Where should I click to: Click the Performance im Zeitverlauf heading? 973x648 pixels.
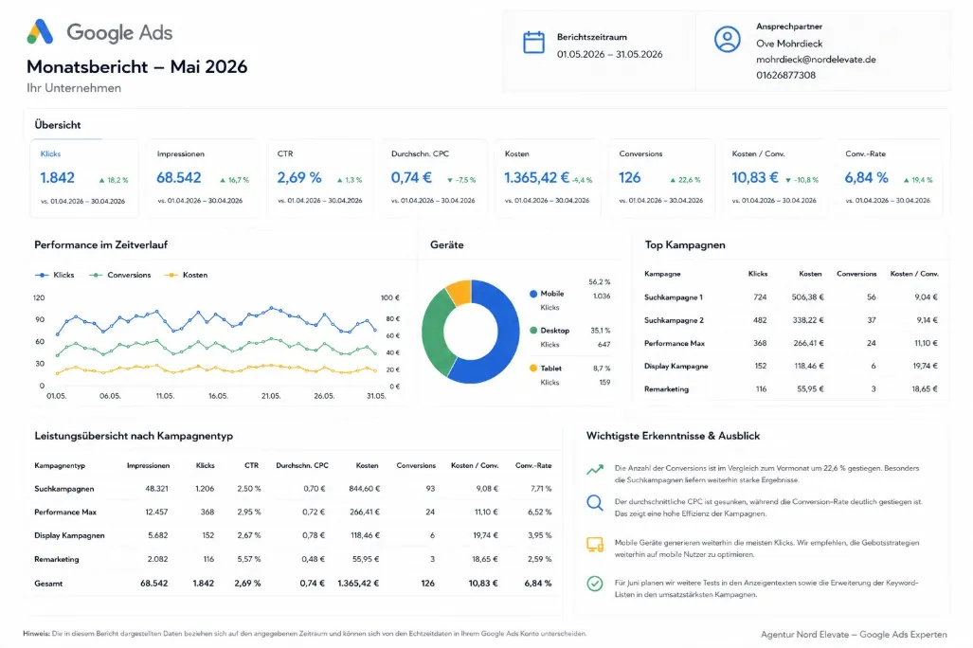point(100,245)
